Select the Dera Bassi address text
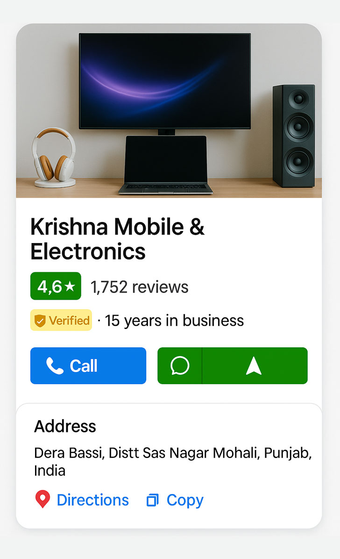 173,462
